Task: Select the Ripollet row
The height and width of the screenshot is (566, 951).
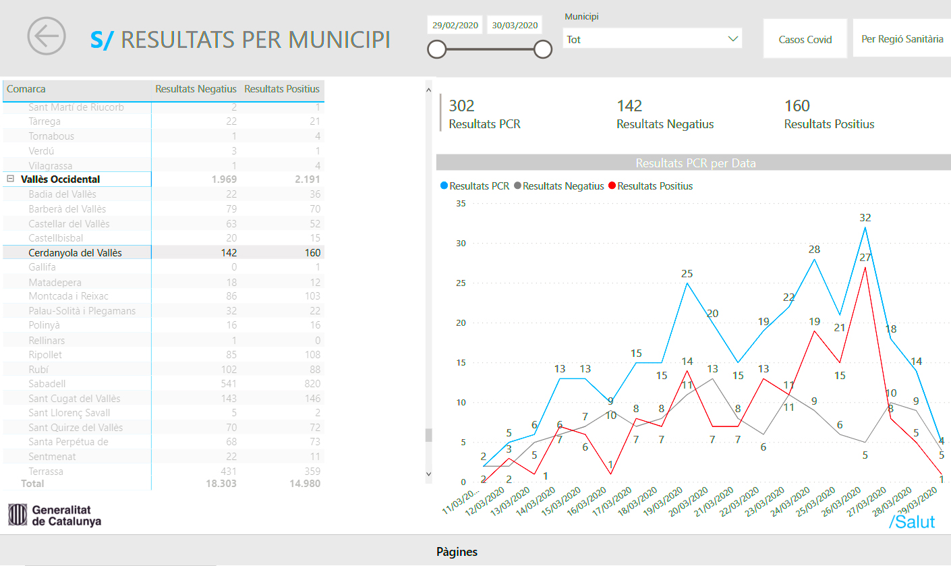Action: click(x=163, y=355)
